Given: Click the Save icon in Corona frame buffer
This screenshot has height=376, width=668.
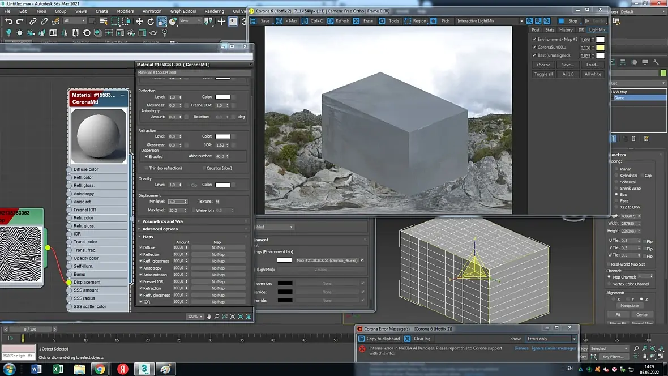Looking at the screenshot, I should (254, 21).
